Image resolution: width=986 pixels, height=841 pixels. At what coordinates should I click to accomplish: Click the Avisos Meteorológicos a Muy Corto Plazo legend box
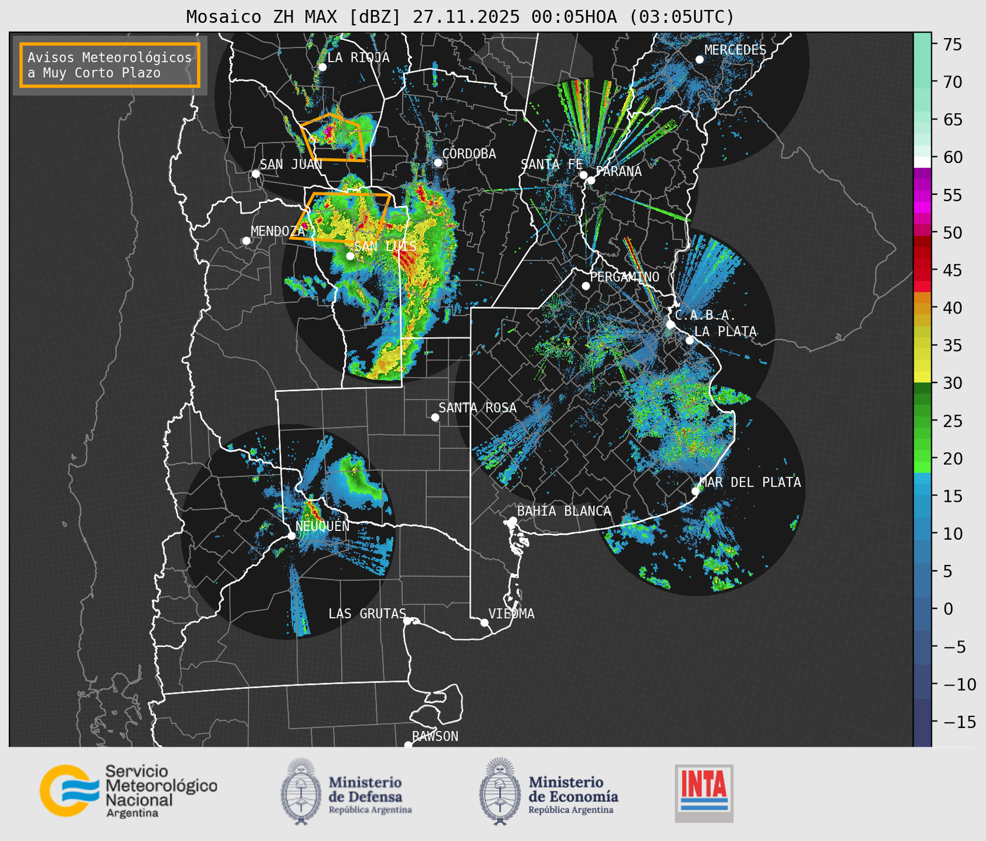point(110,65)
